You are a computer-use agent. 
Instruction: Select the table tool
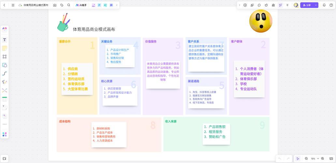[5, 99]
